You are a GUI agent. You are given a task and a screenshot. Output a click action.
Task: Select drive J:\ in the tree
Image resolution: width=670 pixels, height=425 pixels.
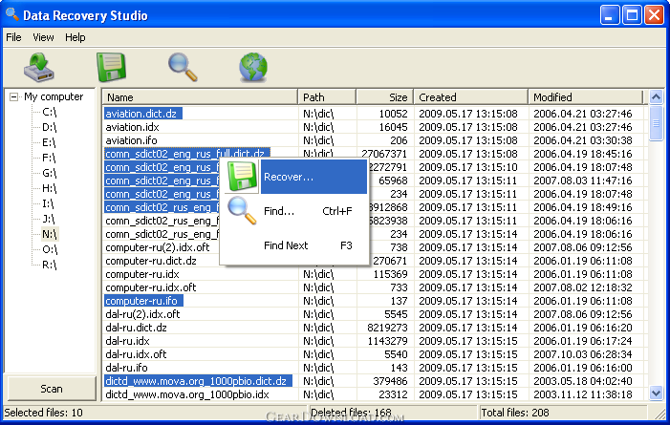point(49,219)
